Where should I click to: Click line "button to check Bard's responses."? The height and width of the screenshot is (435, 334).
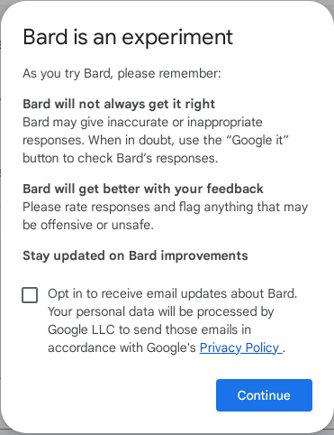121,158
